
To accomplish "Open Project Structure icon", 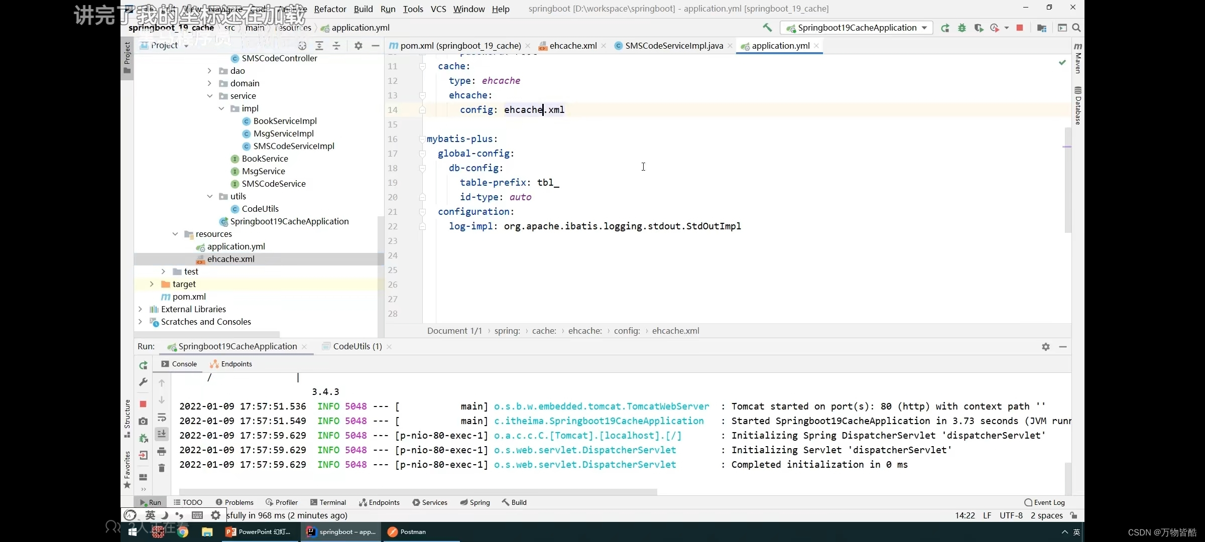I will [1042, 28].
